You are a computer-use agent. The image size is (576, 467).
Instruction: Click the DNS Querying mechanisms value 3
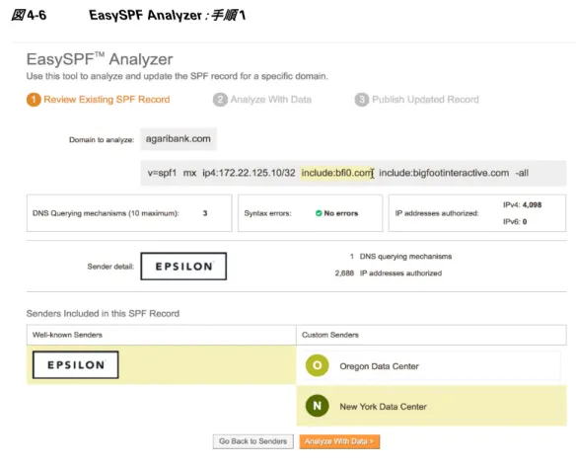tap(205, 213)
